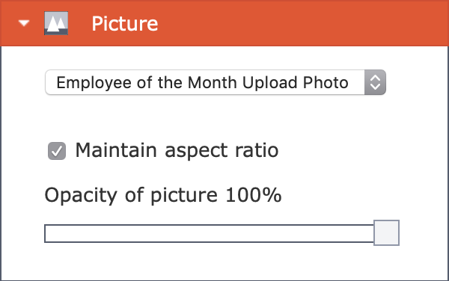Open the Employee of the Month Upload Photo dropdown

click(x=216, y=82)
